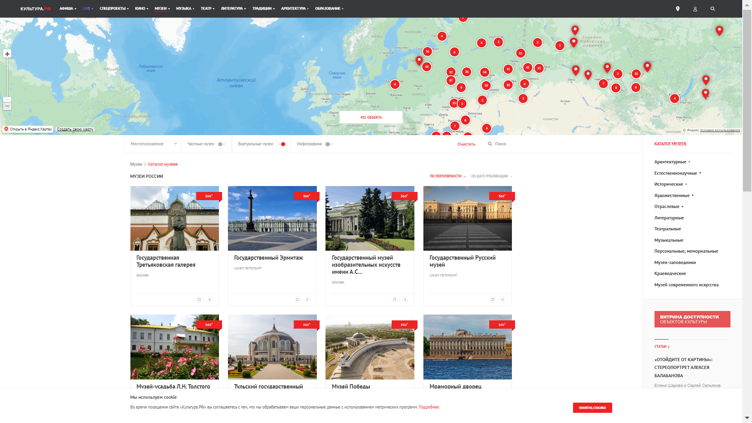
Task: Click the 360° badge on Эрмитаж card
Action: tap(306, 196)
